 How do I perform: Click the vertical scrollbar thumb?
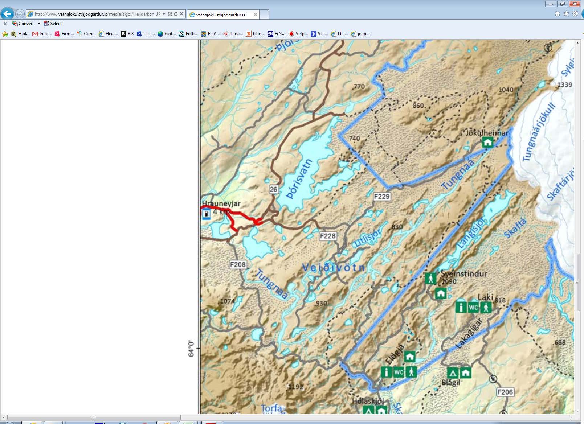point(577,282)
